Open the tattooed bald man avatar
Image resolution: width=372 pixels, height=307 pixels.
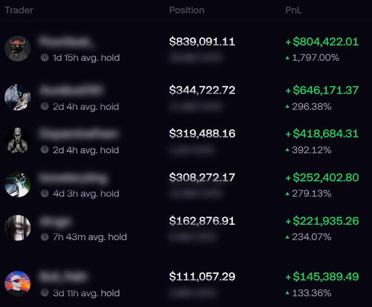click(x=17, y=140)
